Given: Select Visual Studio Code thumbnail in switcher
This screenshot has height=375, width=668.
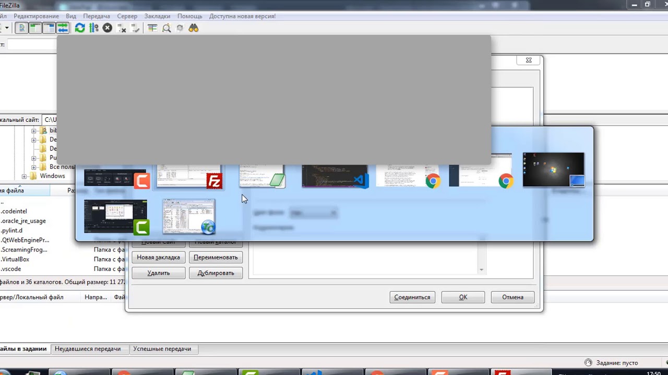Looking at the screenshot, I should (335, 177).
